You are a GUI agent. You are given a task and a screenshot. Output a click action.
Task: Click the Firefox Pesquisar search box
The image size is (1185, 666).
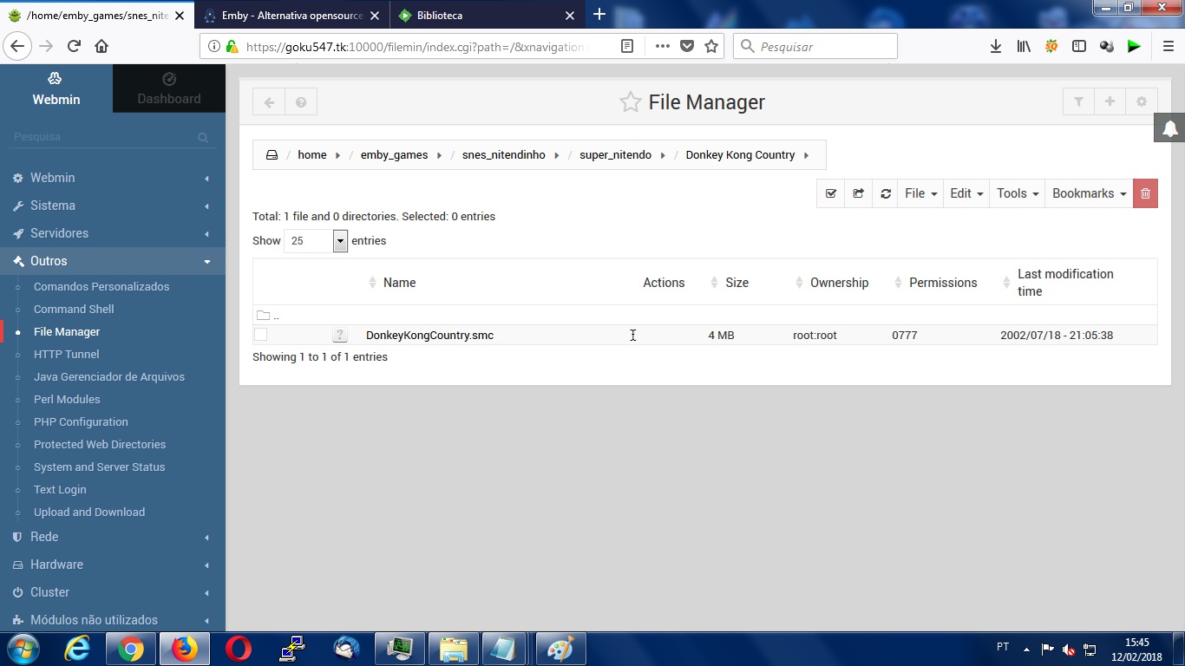815,47
